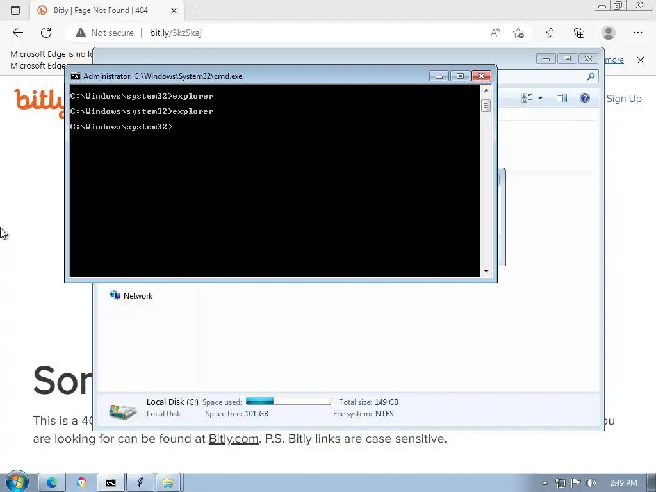656x492 pixels.
Task: Click the 2:49 PM clock
Action: (x=623, y=483)
